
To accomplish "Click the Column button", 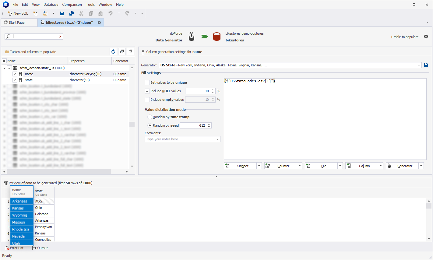I will point(362,166).
